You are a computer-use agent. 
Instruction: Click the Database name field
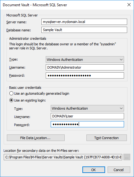click(84, 30)
